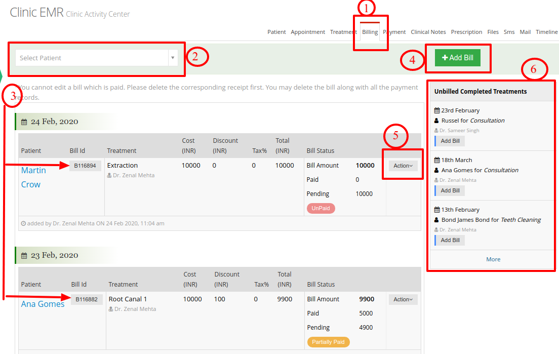Click the green Add Bill button

[x=457, y=58]
